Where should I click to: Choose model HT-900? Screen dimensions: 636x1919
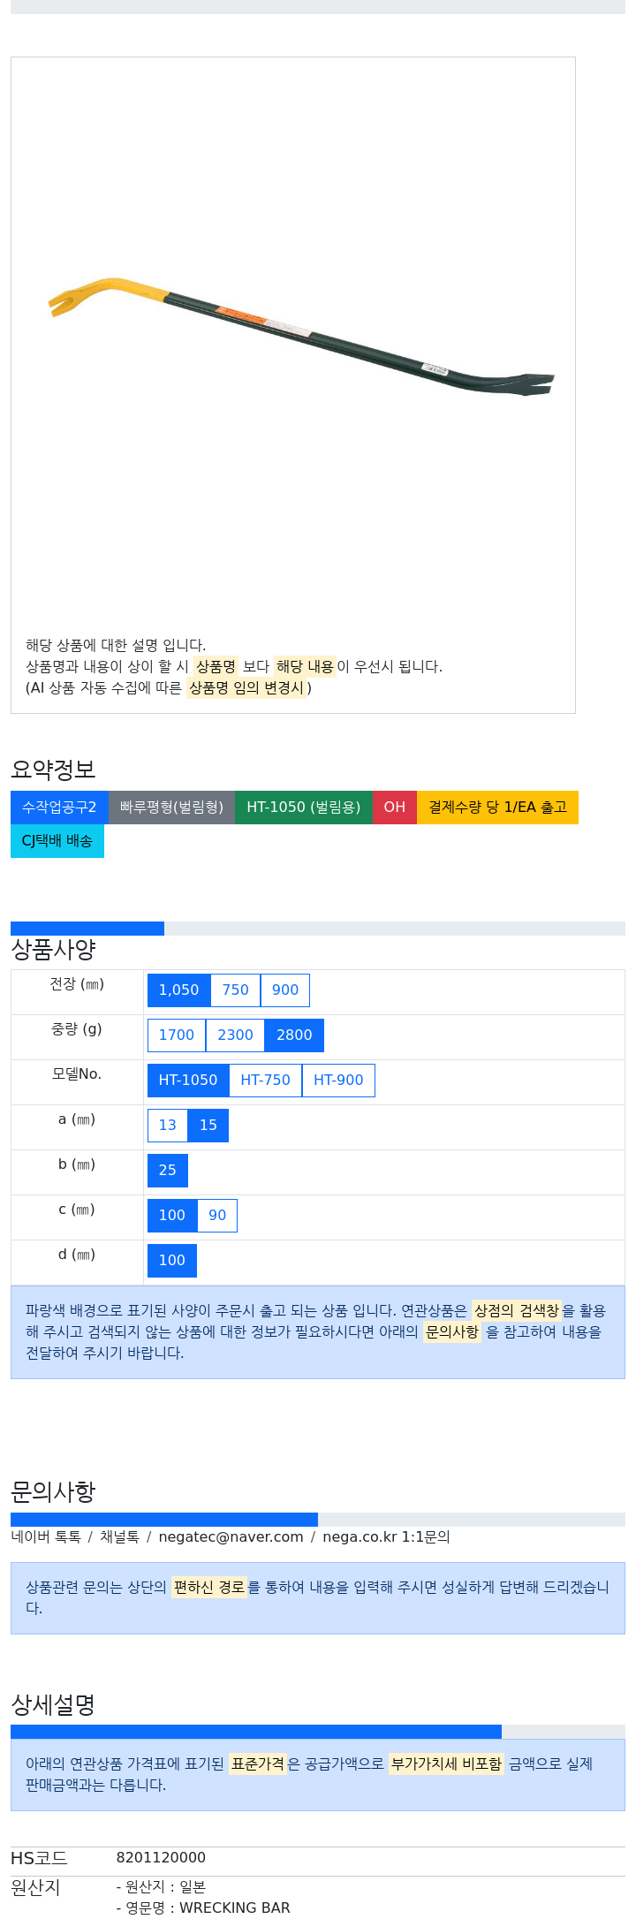[338, 1080]
